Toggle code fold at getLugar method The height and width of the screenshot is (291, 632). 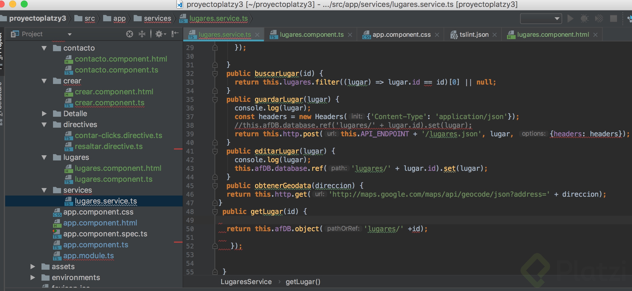point(215,212)
